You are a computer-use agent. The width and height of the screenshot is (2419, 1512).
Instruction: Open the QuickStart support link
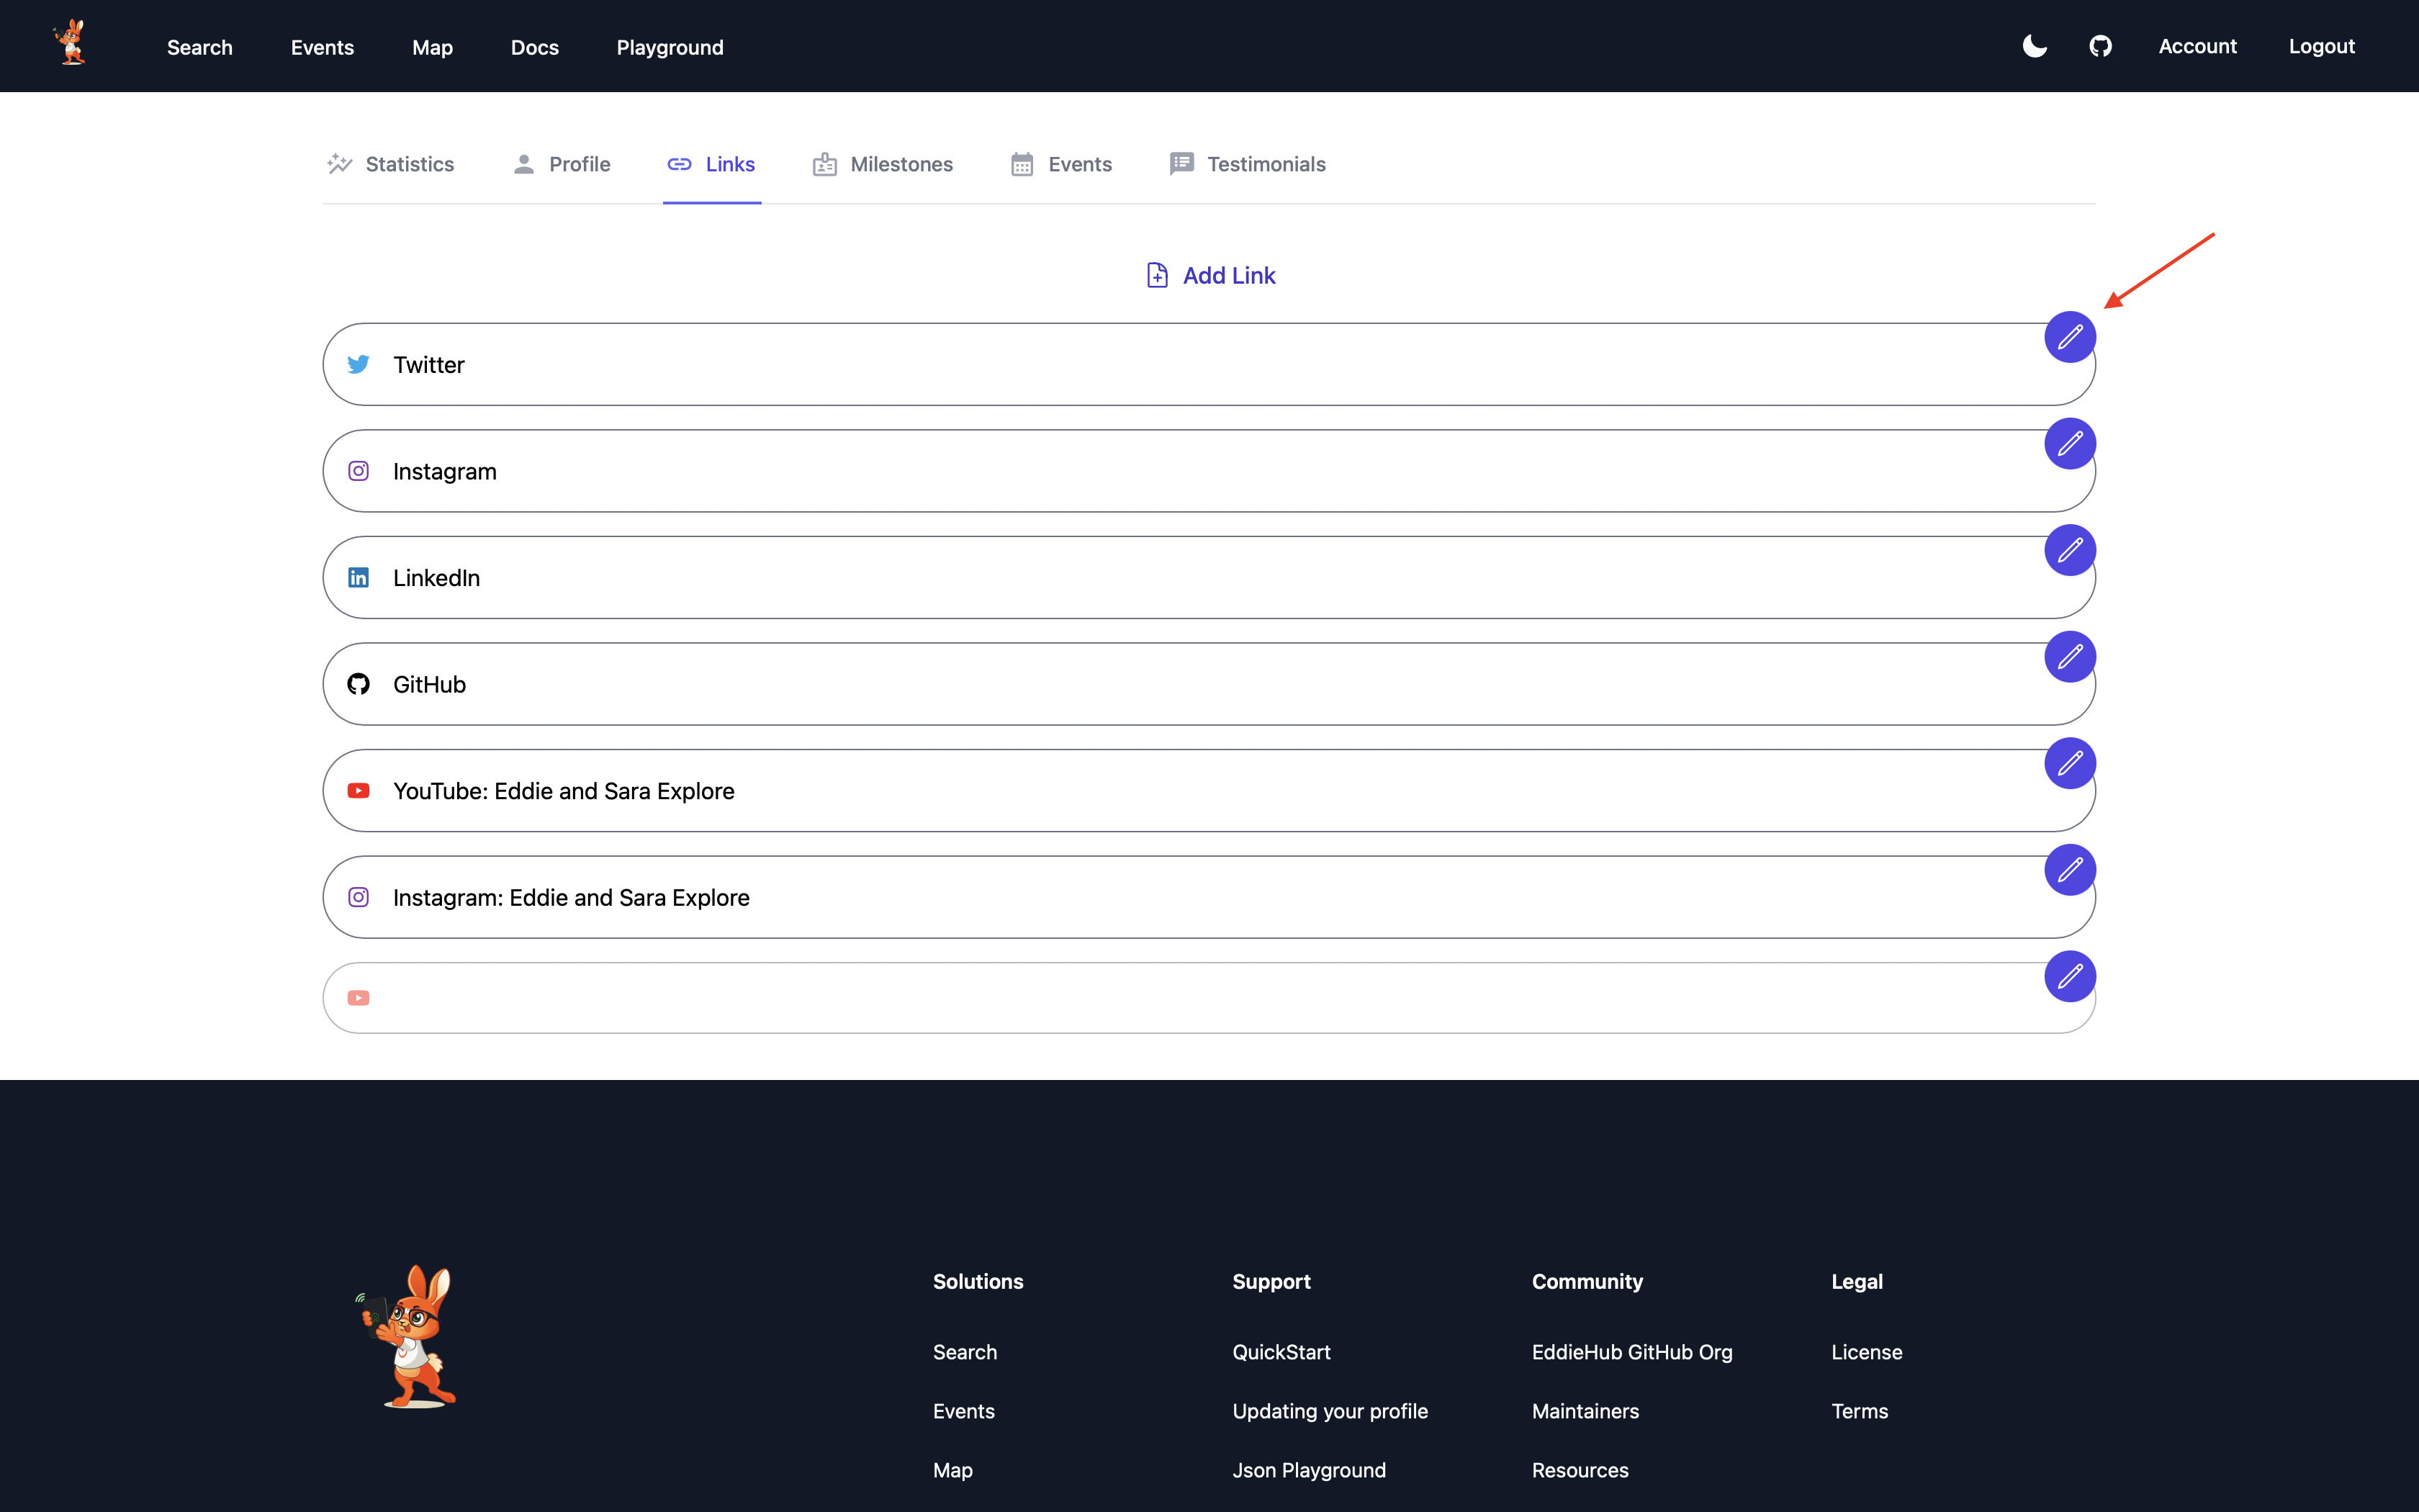pos(1281,1352)
